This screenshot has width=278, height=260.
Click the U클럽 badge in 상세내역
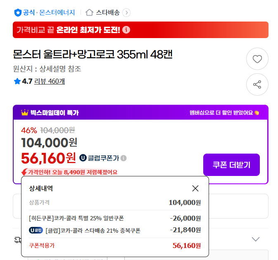click(36, 230)
